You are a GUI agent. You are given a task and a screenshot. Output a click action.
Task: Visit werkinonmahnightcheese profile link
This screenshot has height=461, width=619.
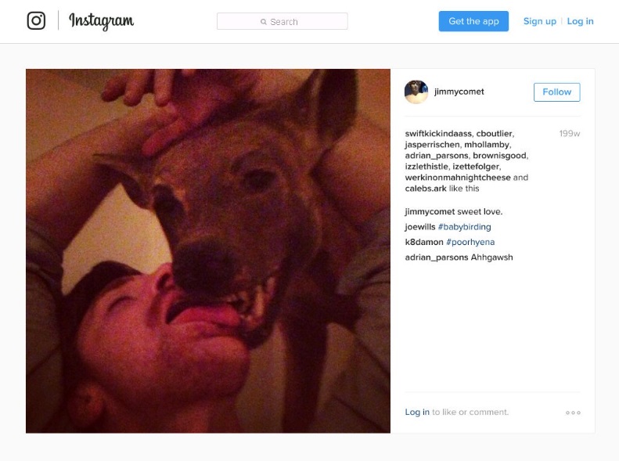(458, 178)
